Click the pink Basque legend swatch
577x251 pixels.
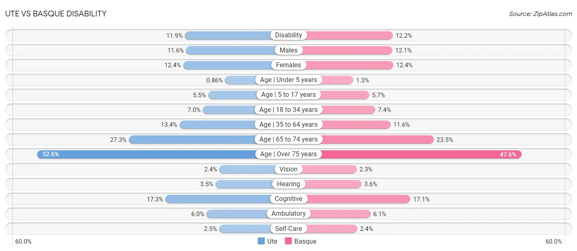pyautogui.click(x=288, y=241)
